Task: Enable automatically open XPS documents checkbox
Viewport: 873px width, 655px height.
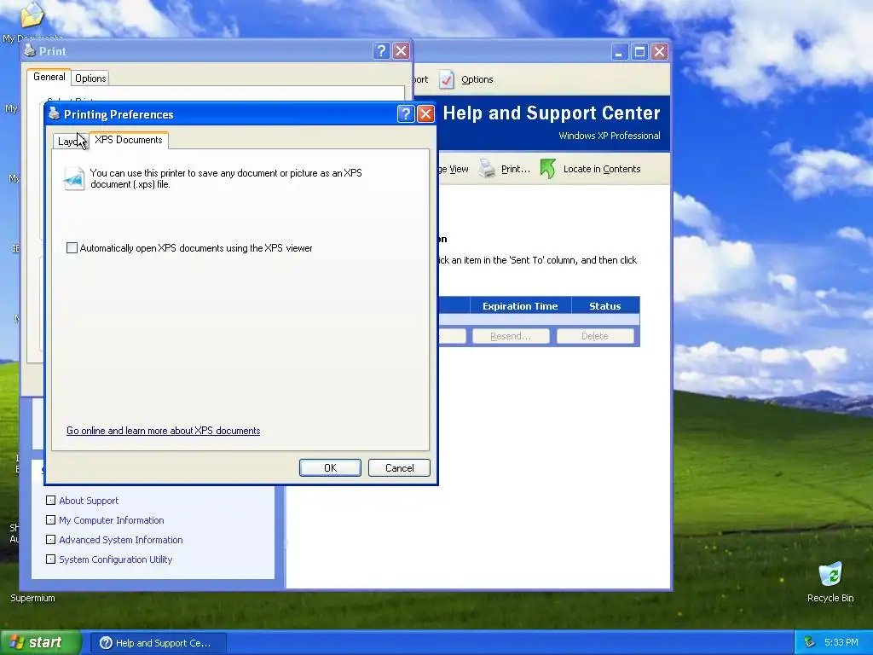Action: 72,248
